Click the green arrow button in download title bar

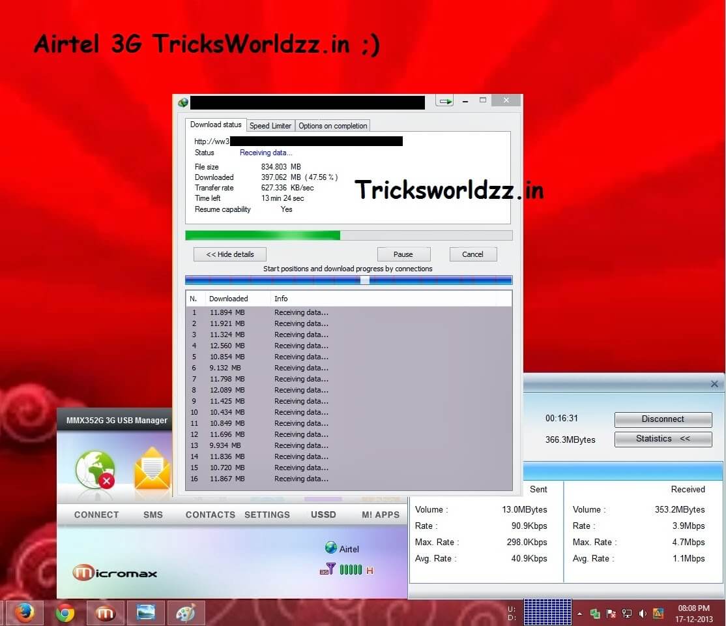tap(444, 101)
